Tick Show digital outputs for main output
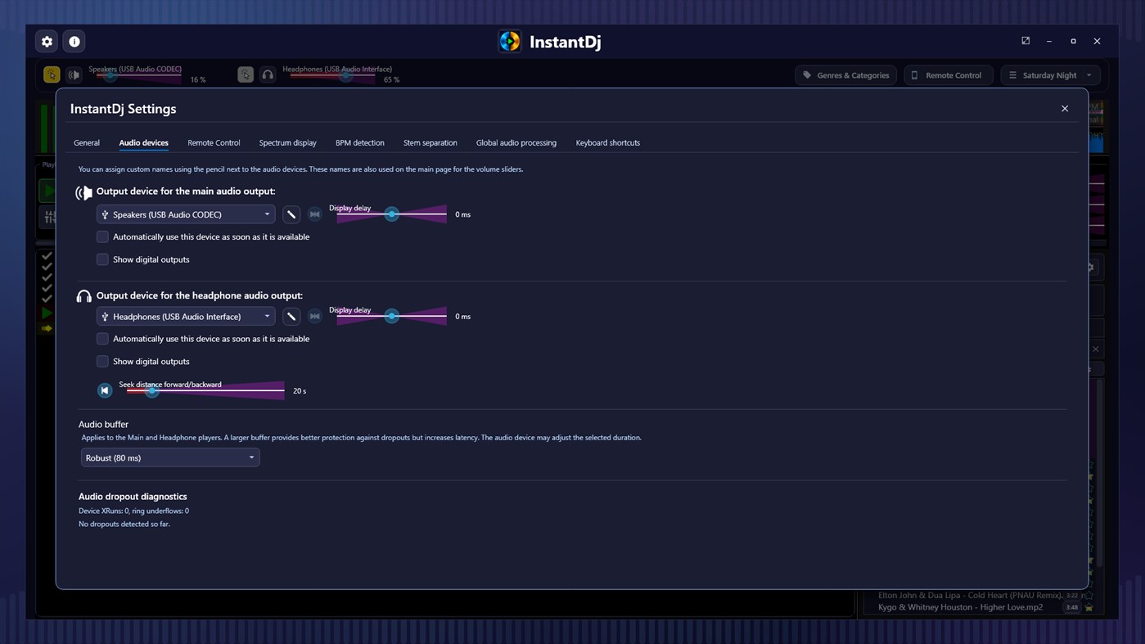This screenshot has width=1145, height=644. (x=102, y=259)
